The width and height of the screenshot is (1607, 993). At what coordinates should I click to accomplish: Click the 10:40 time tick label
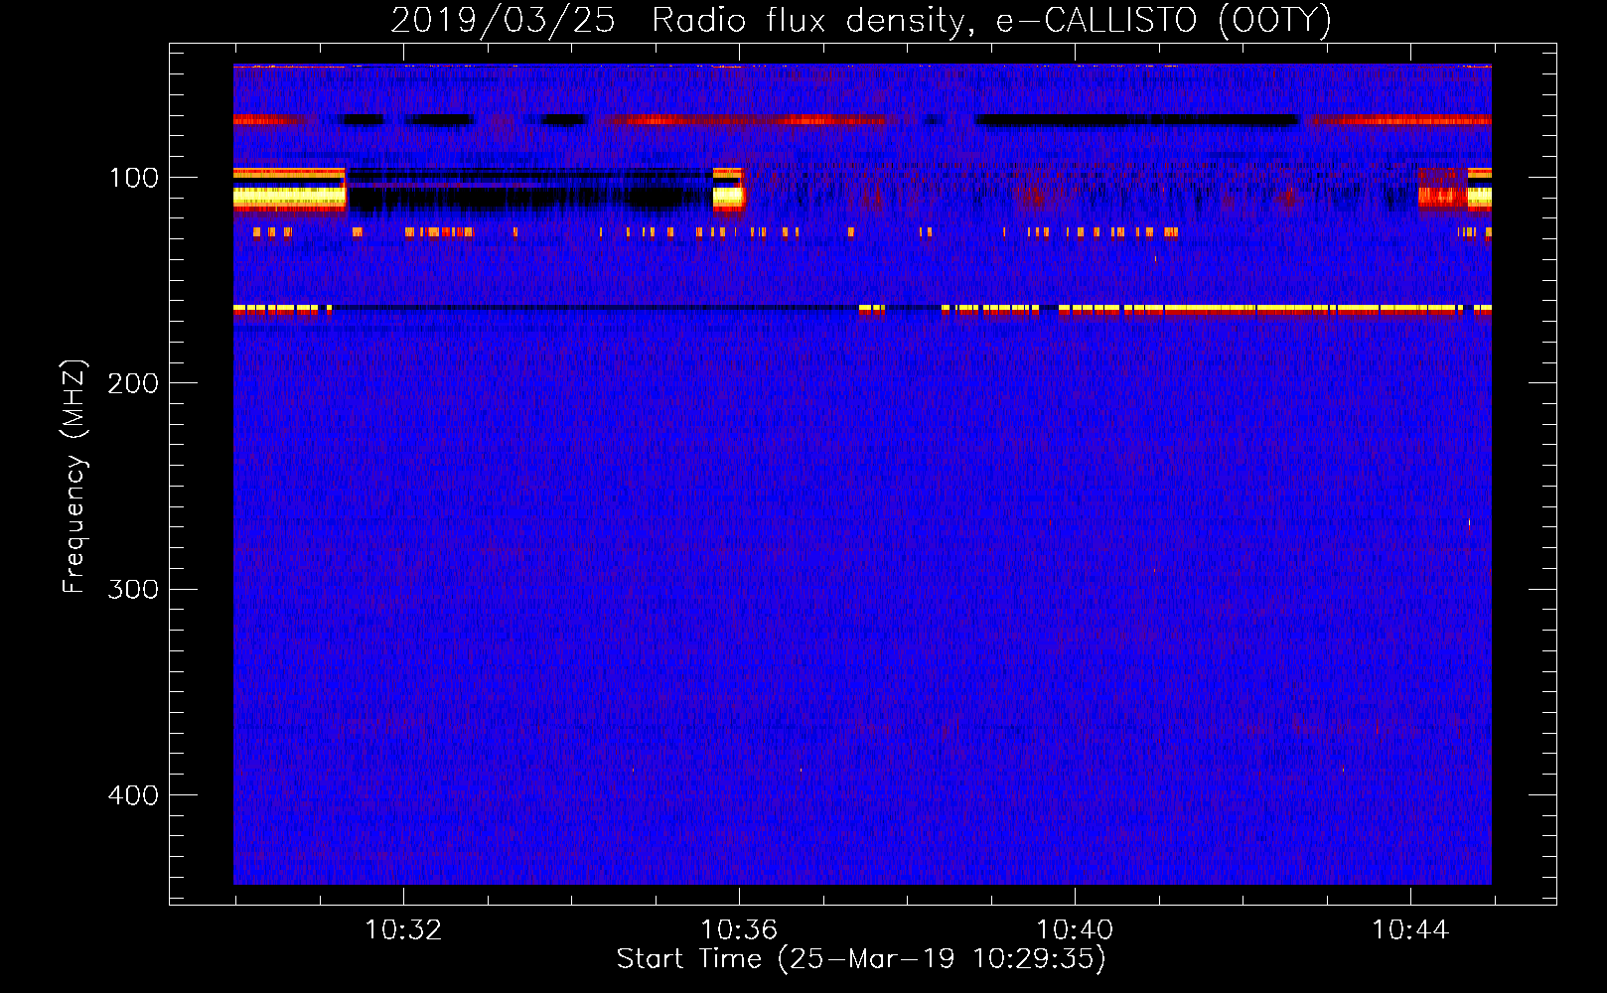[x=1075, y=930]
